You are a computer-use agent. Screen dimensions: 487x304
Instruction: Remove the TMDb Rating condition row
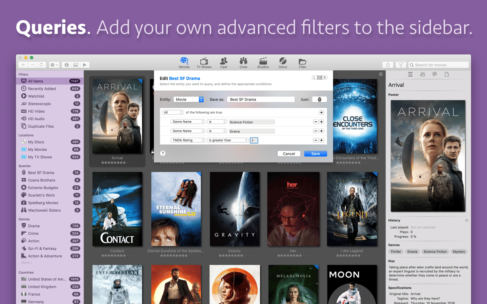315,140
